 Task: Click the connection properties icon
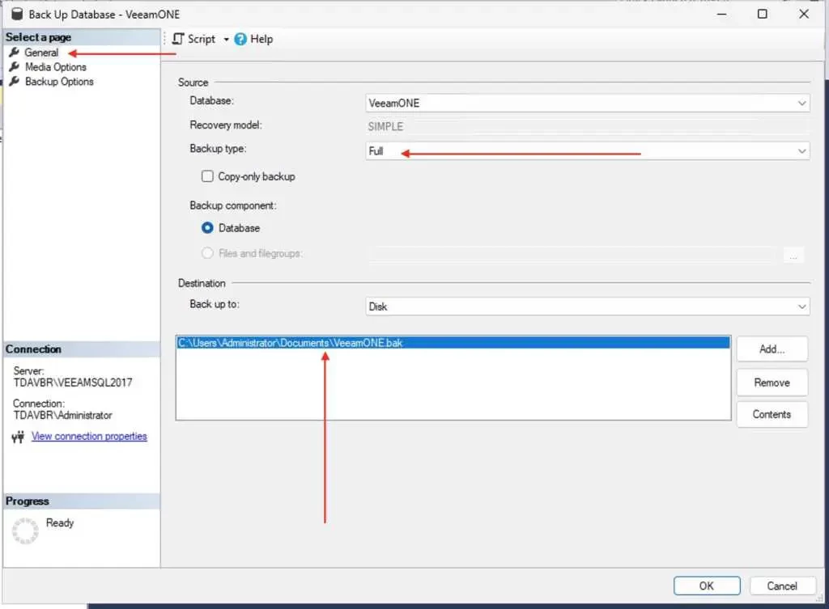(18, 437)
